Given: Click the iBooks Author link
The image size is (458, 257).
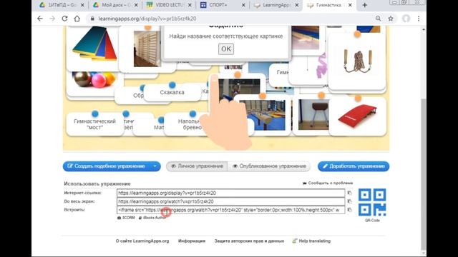Looking at the screenshot, I should click(152, 218).
